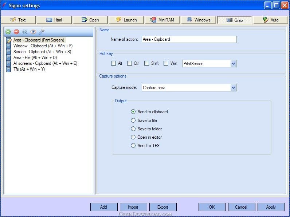The image size is (290, 217).
Task: Click the Name of action input field
Action: (189, 39)
